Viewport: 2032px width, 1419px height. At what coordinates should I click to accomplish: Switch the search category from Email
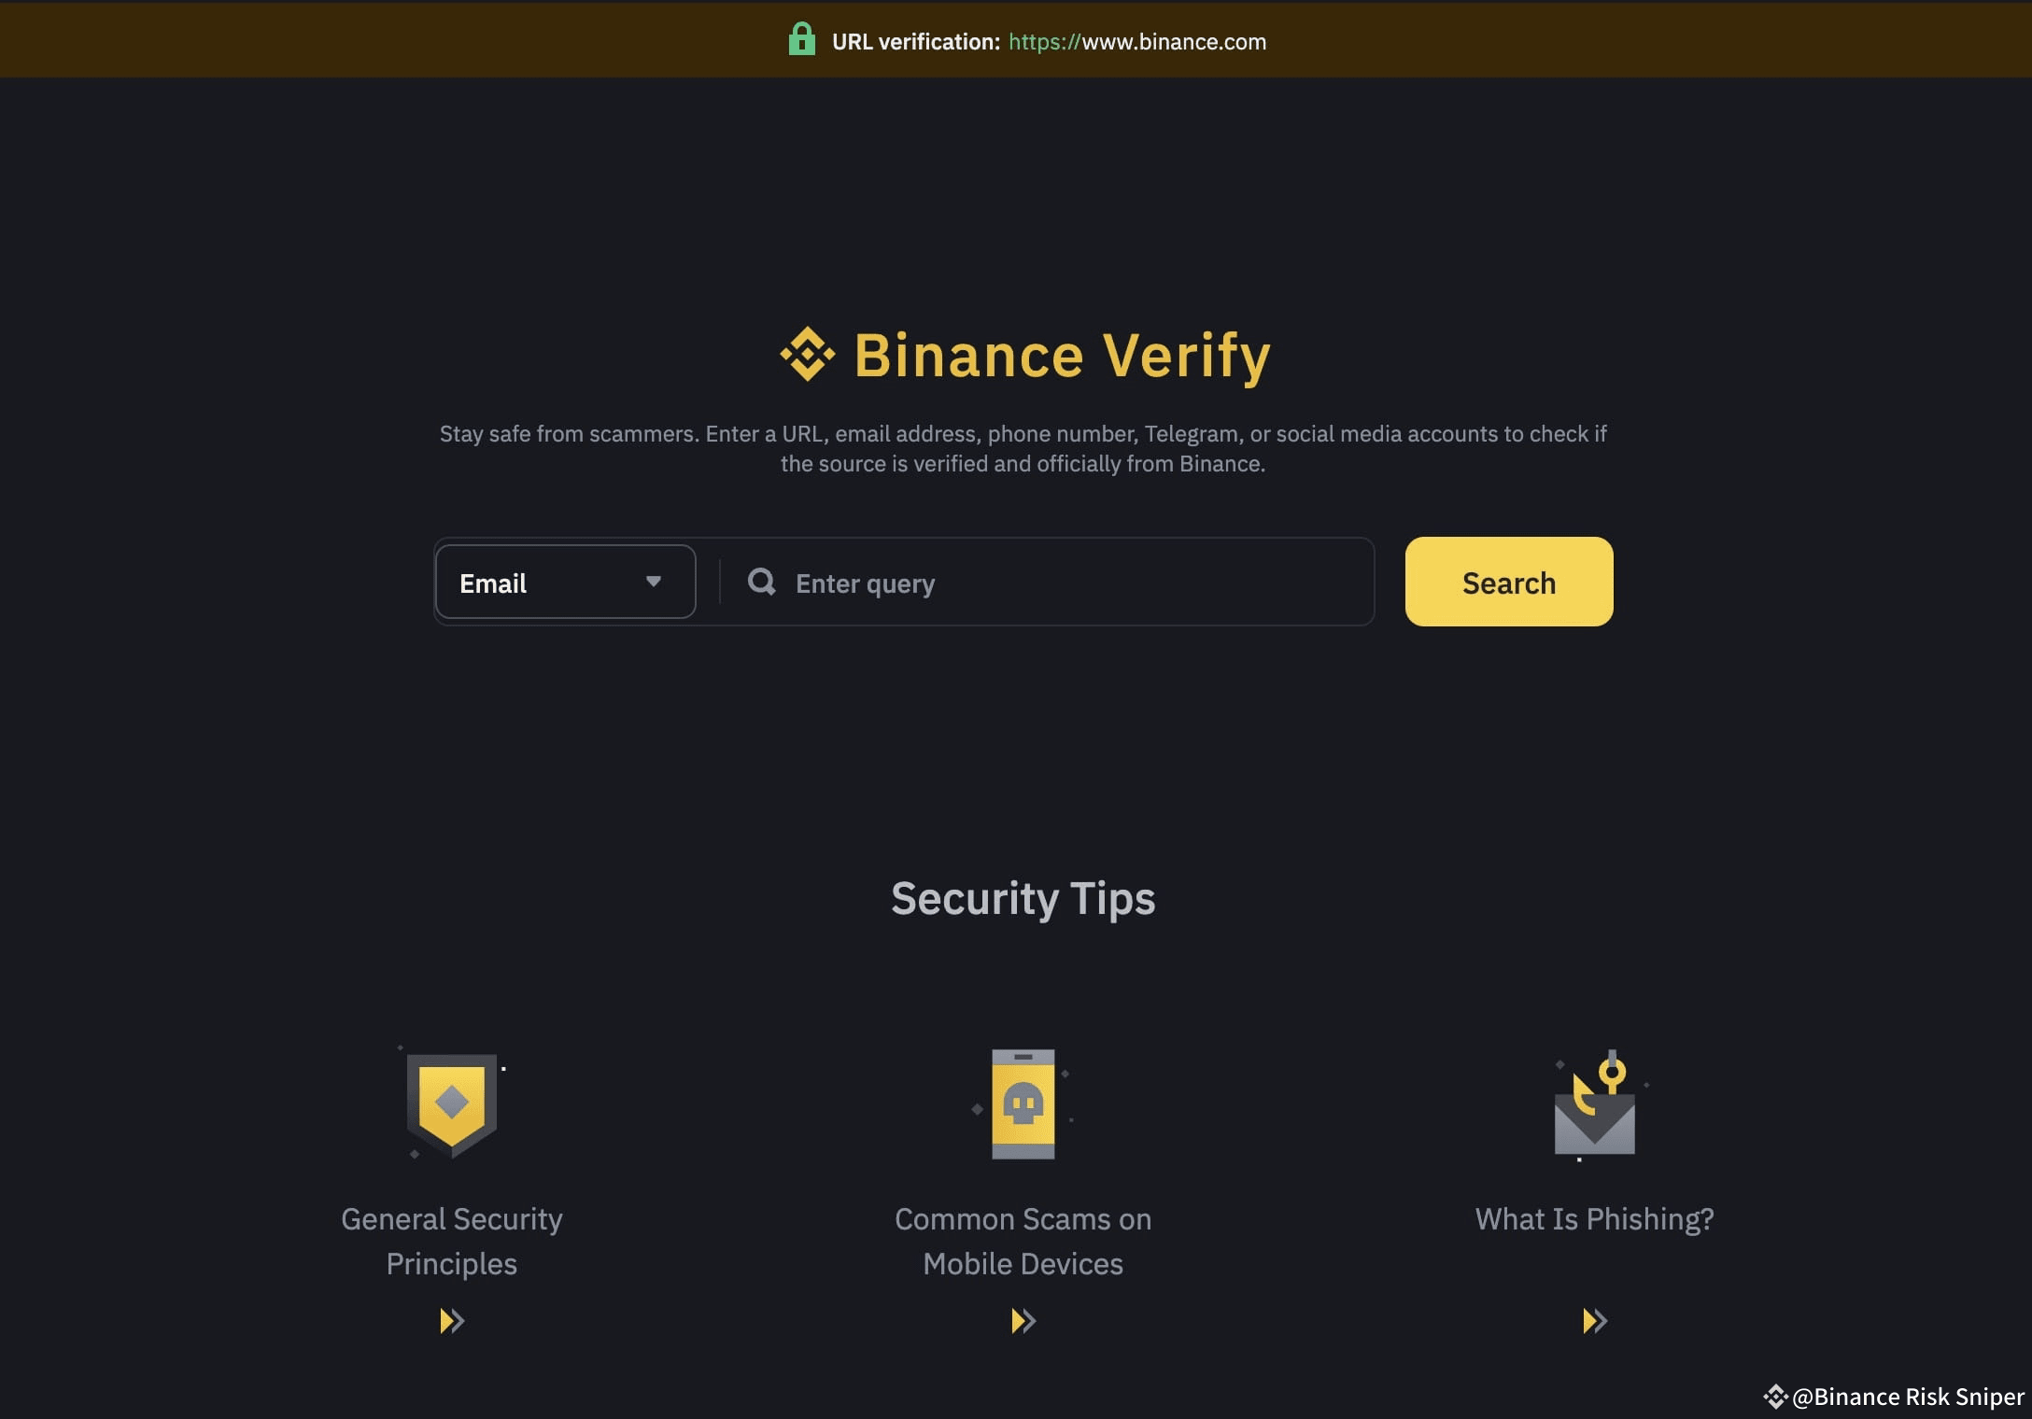pos(564,582)
